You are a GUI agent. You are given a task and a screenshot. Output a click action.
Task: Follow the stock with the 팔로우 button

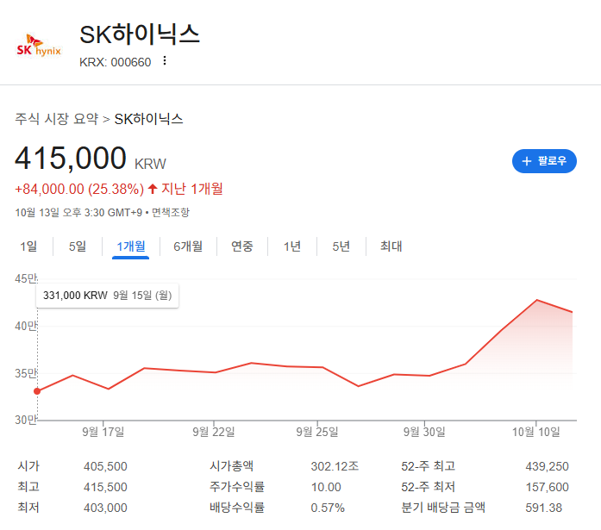click(x=544, y=161)
